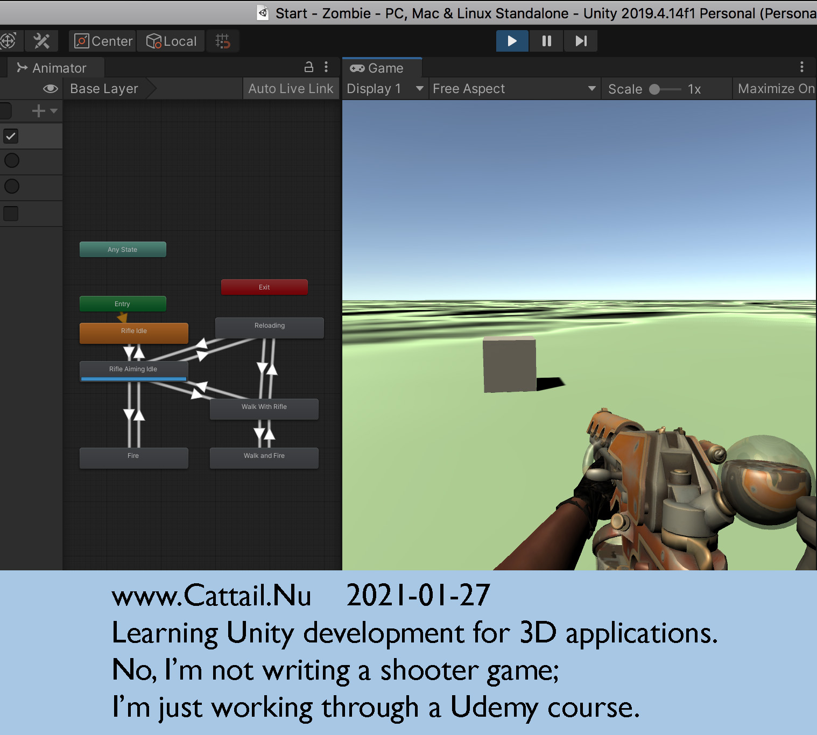Select the Any State node
Viewport: 817px width, 735px height.
(x=123, y=250)
